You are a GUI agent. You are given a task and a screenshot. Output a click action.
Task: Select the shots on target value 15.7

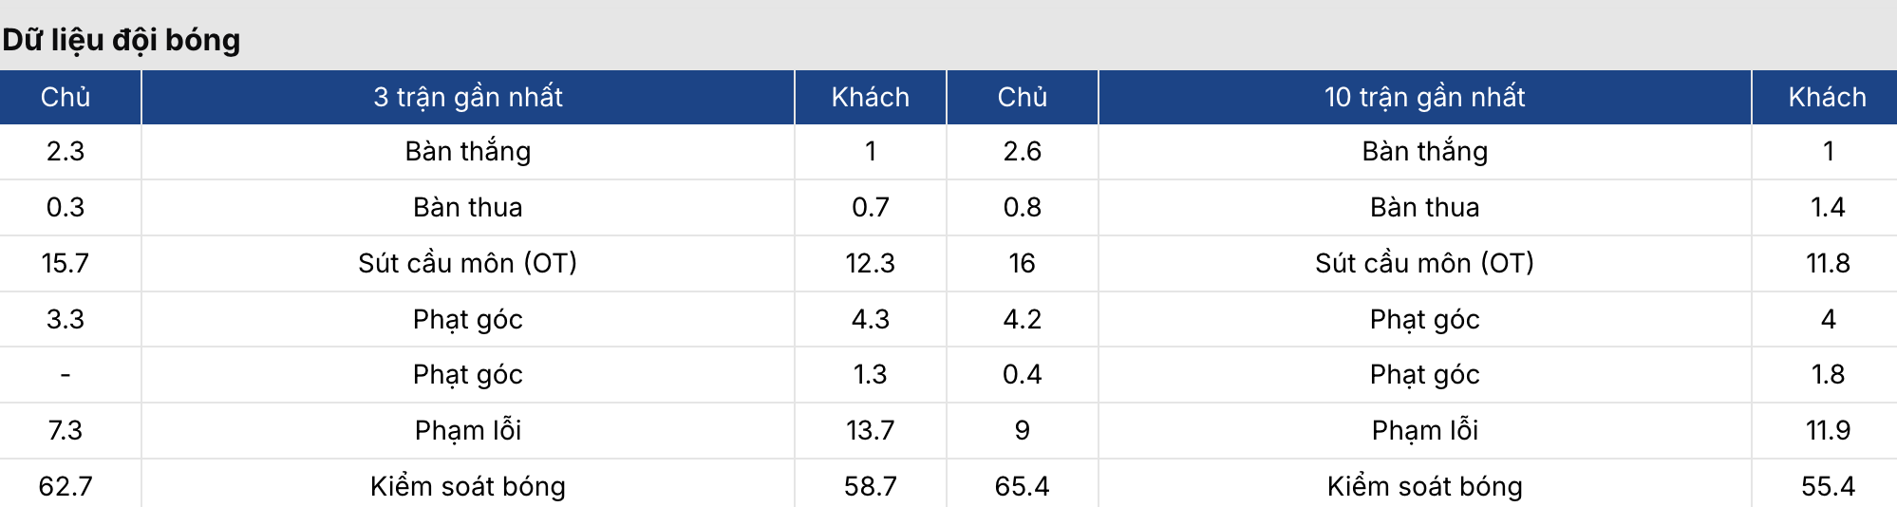[66, 263]
